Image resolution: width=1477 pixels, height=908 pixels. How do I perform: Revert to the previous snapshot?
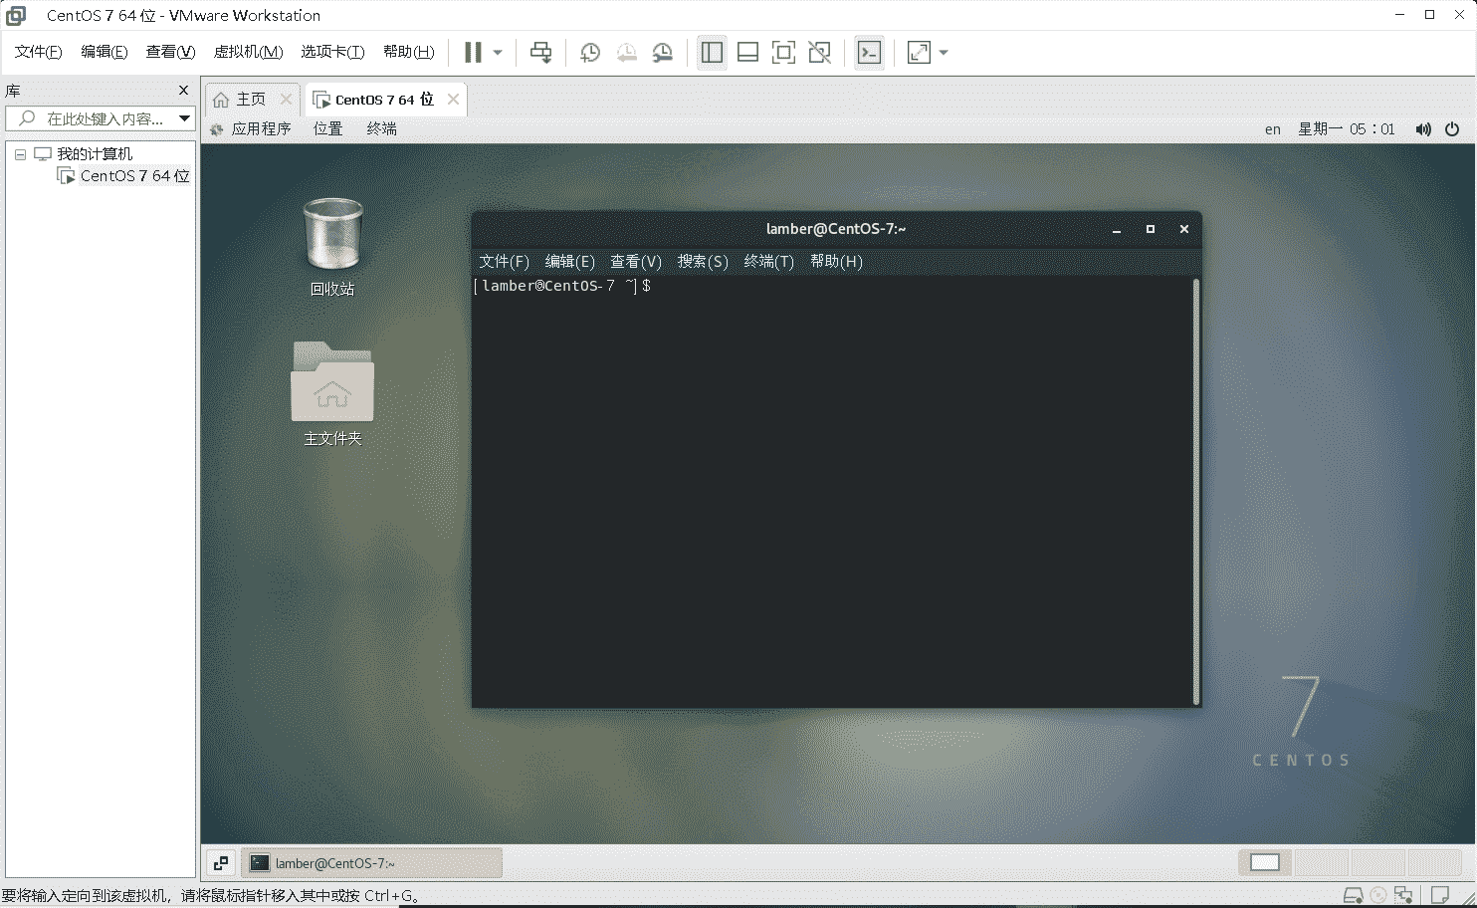(626, 53)
